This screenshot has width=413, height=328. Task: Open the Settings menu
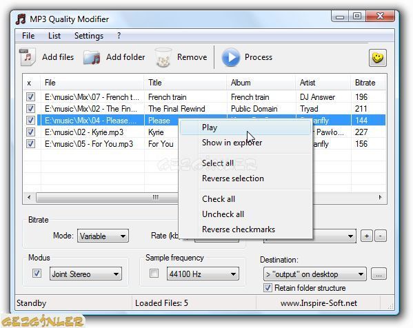click(89, 36)
